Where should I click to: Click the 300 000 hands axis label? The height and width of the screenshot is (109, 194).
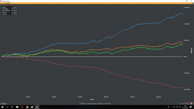click(x=80, y=97)
